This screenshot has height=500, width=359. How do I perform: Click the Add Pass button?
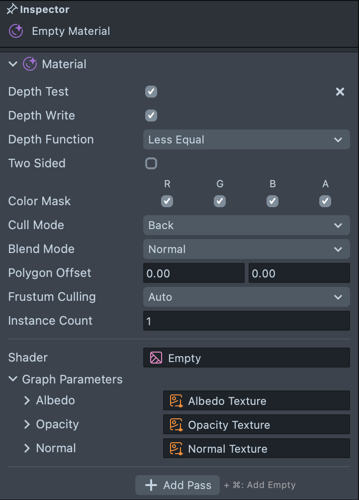178,485
